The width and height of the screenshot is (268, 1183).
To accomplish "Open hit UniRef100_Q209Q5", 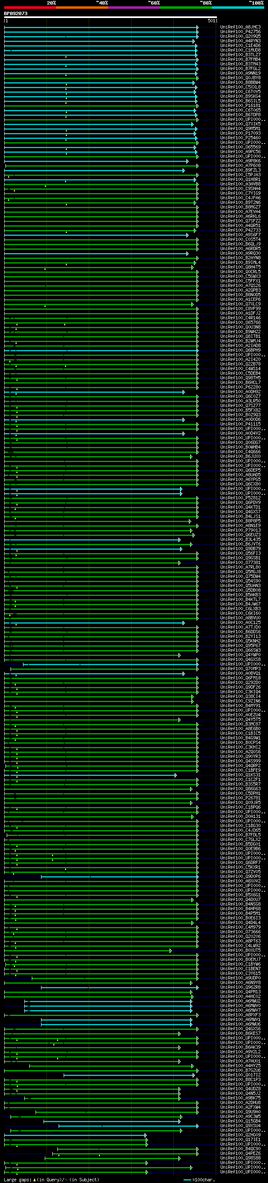I will pos(240,36).
